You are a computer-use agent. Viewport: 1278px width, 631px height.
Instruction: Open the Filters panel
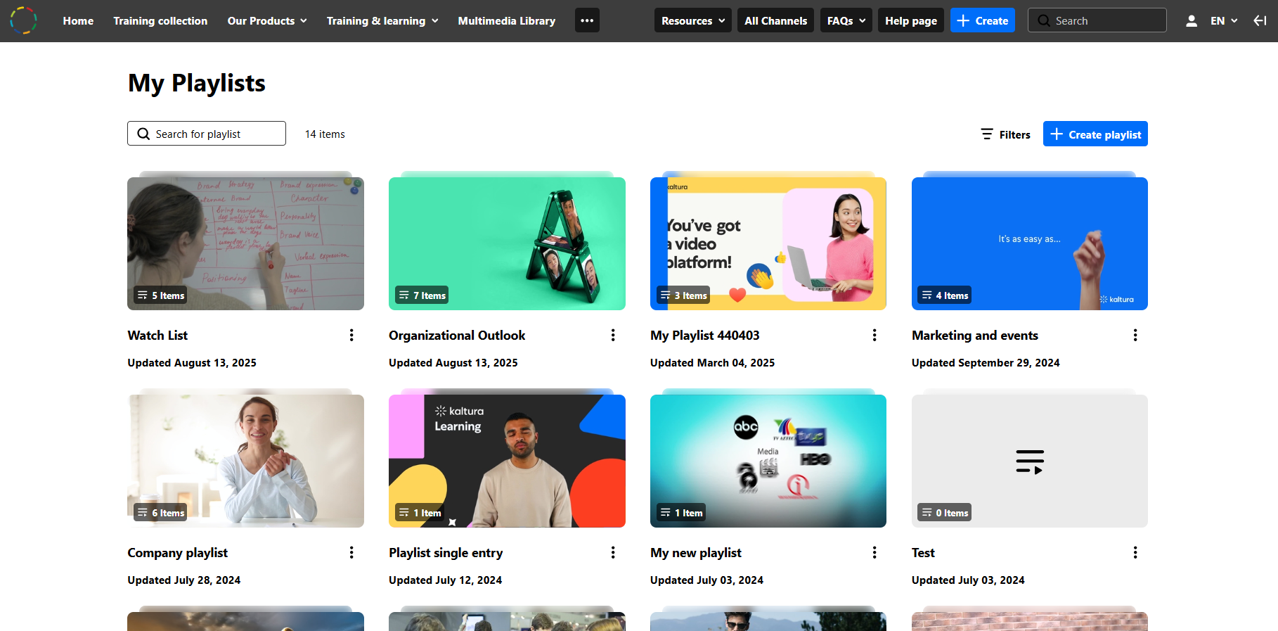[1006, 134]
